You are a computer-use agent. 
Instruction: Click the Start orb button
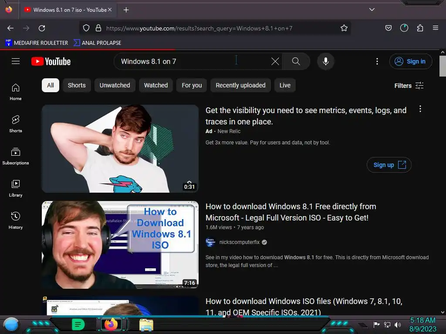click(x=11, y=325)
